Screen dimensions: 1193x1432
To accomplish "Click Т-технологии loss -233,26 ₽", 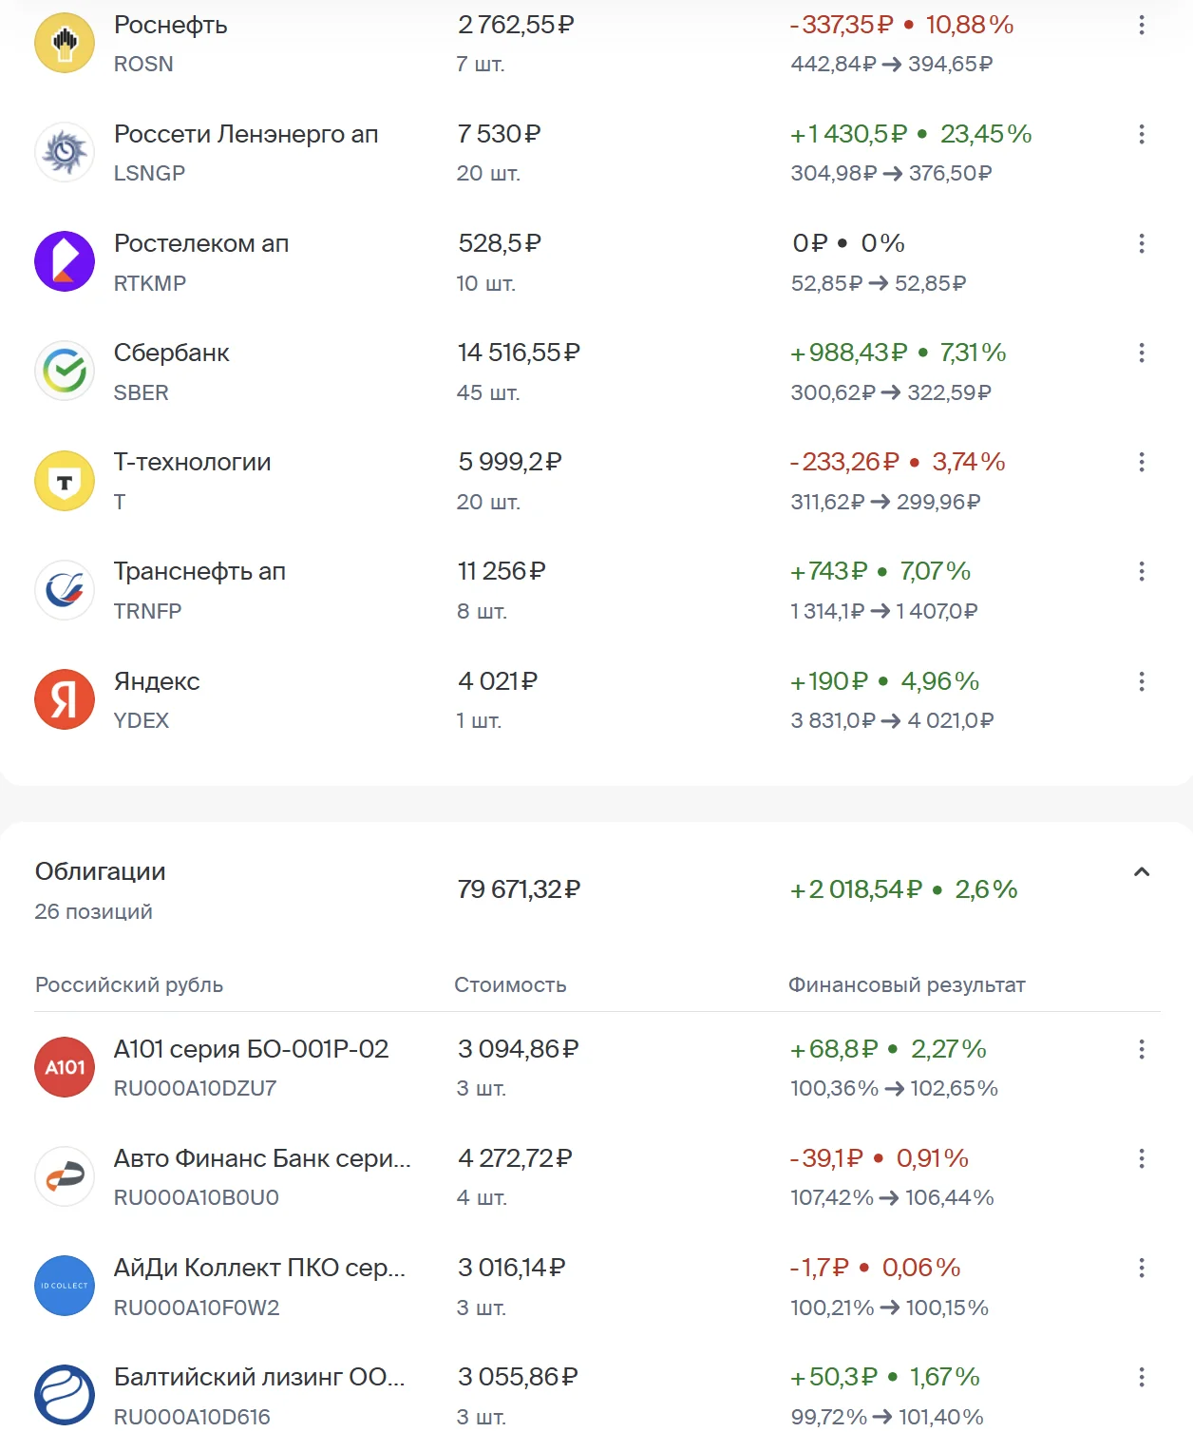I will point(844,462).
